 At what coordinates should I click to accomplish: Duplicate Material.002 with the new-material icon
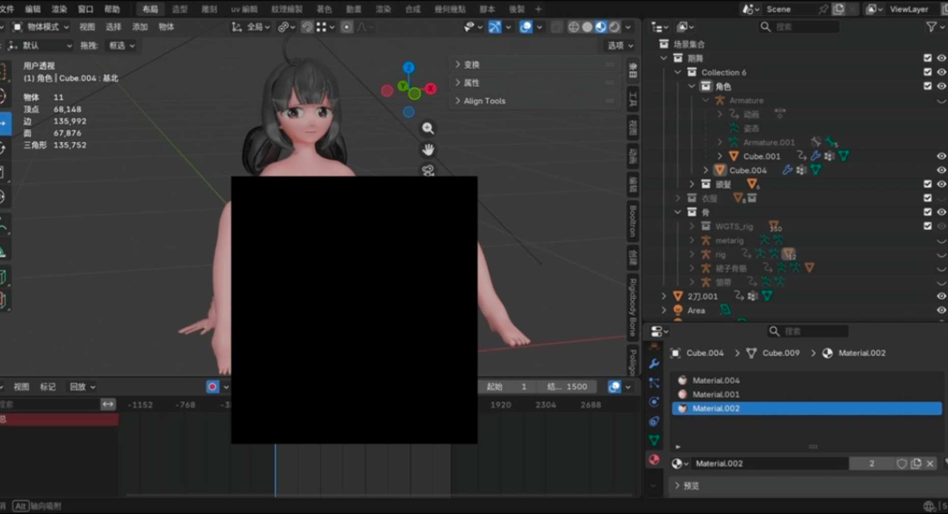[916, 464]
